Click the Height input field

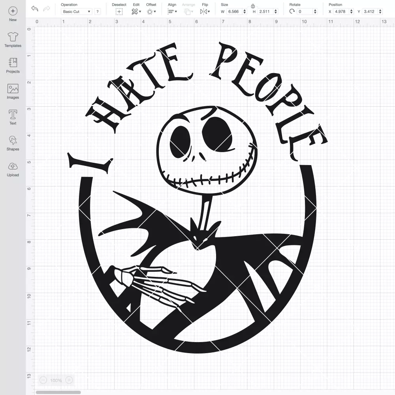pos(265,11)
